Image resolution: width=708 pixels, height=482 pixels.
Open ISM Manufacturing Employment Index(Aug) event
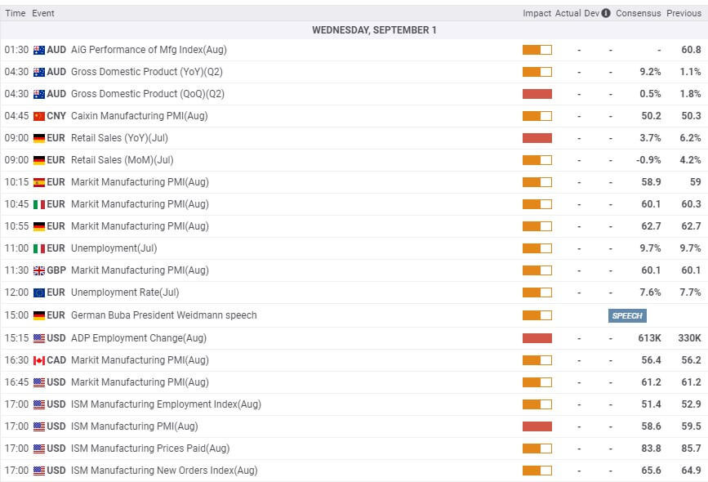166,404
